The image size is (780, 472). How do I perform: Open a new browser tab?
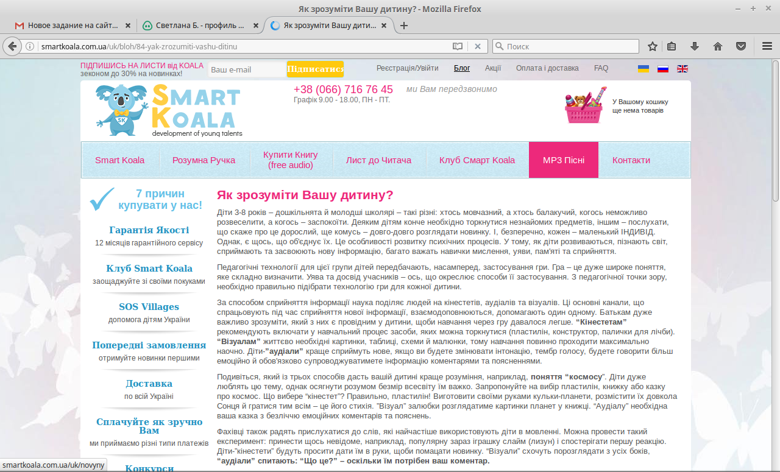(x=403, y=26)
